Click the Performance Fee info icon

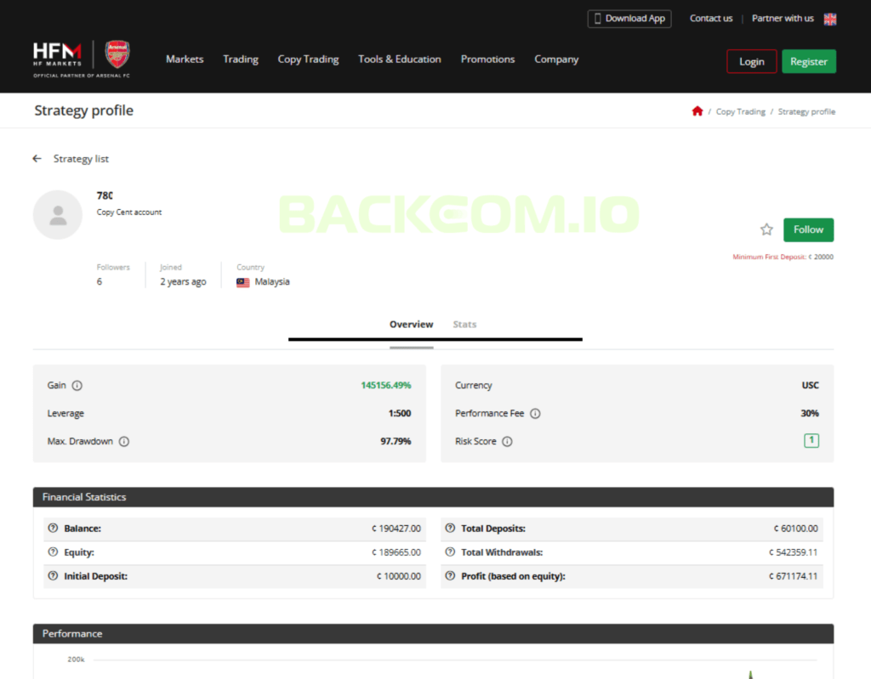[x=535, y=414]
